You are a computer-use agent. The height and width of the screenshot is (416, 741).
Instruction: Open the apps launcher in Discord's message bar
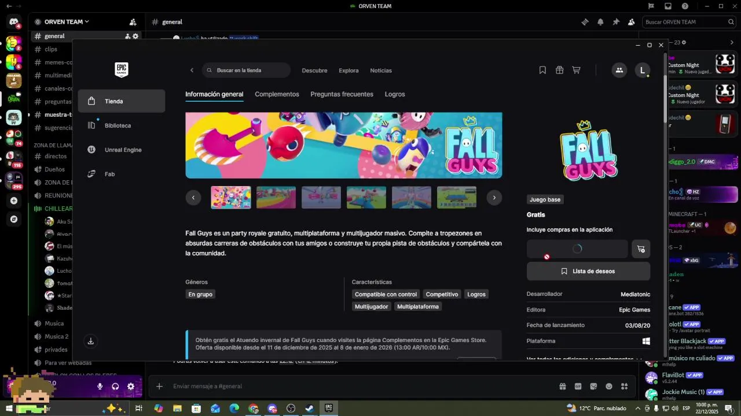[624, 386]
